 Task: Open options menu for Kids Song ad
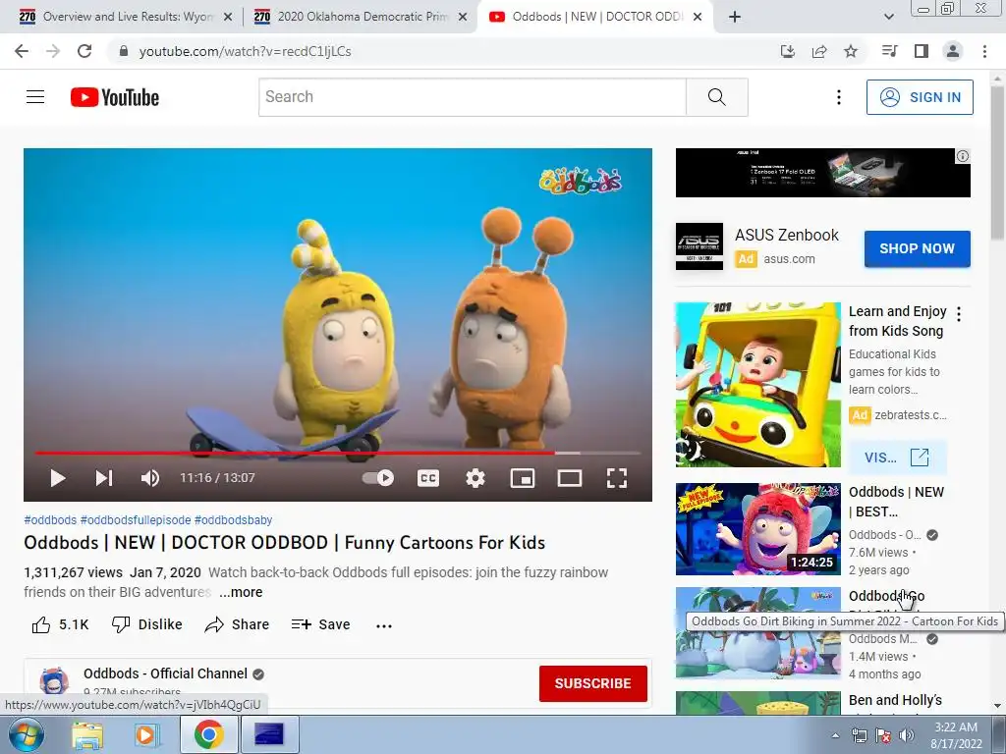[x=959, y=314]
